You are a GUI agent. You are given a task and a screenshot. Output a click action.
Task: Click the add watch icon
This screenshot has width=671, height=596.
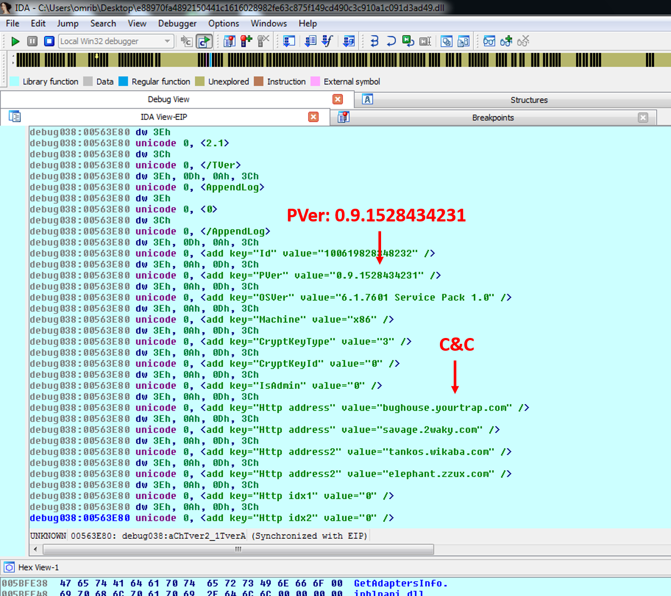tap(506, 41)
